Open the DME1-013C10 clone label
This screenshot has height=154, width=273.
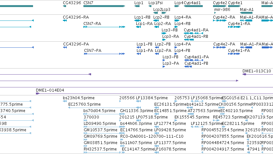[x=257, y=71]
